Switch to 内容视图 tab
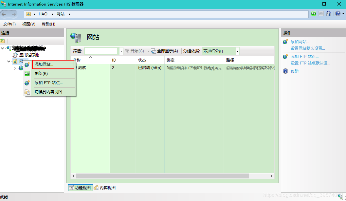Viewport: 346px width, 201px height. 105,188
